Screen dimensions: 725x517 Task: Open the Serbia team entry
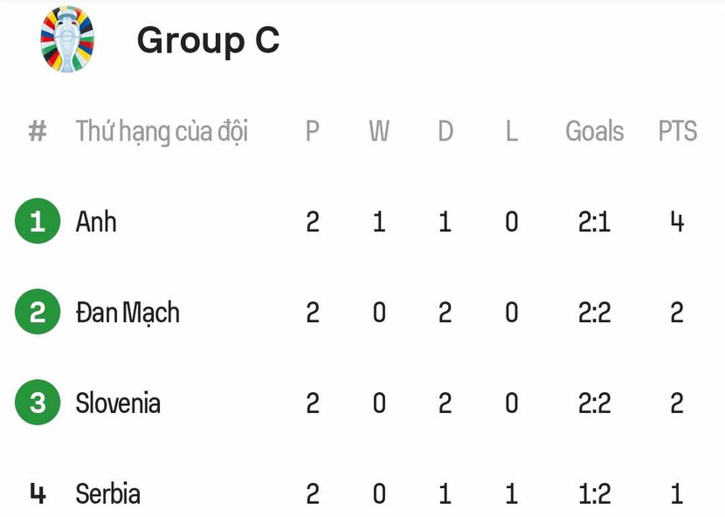[x=107, y=494]
